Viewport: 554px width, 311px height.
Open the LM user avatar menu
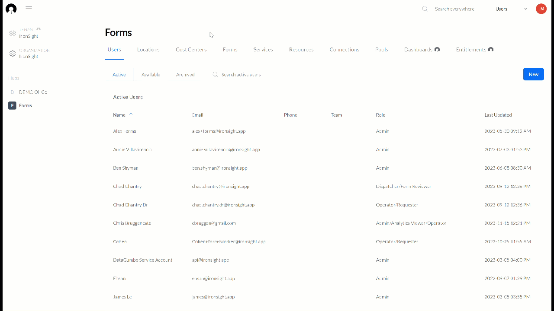point(541,9)
